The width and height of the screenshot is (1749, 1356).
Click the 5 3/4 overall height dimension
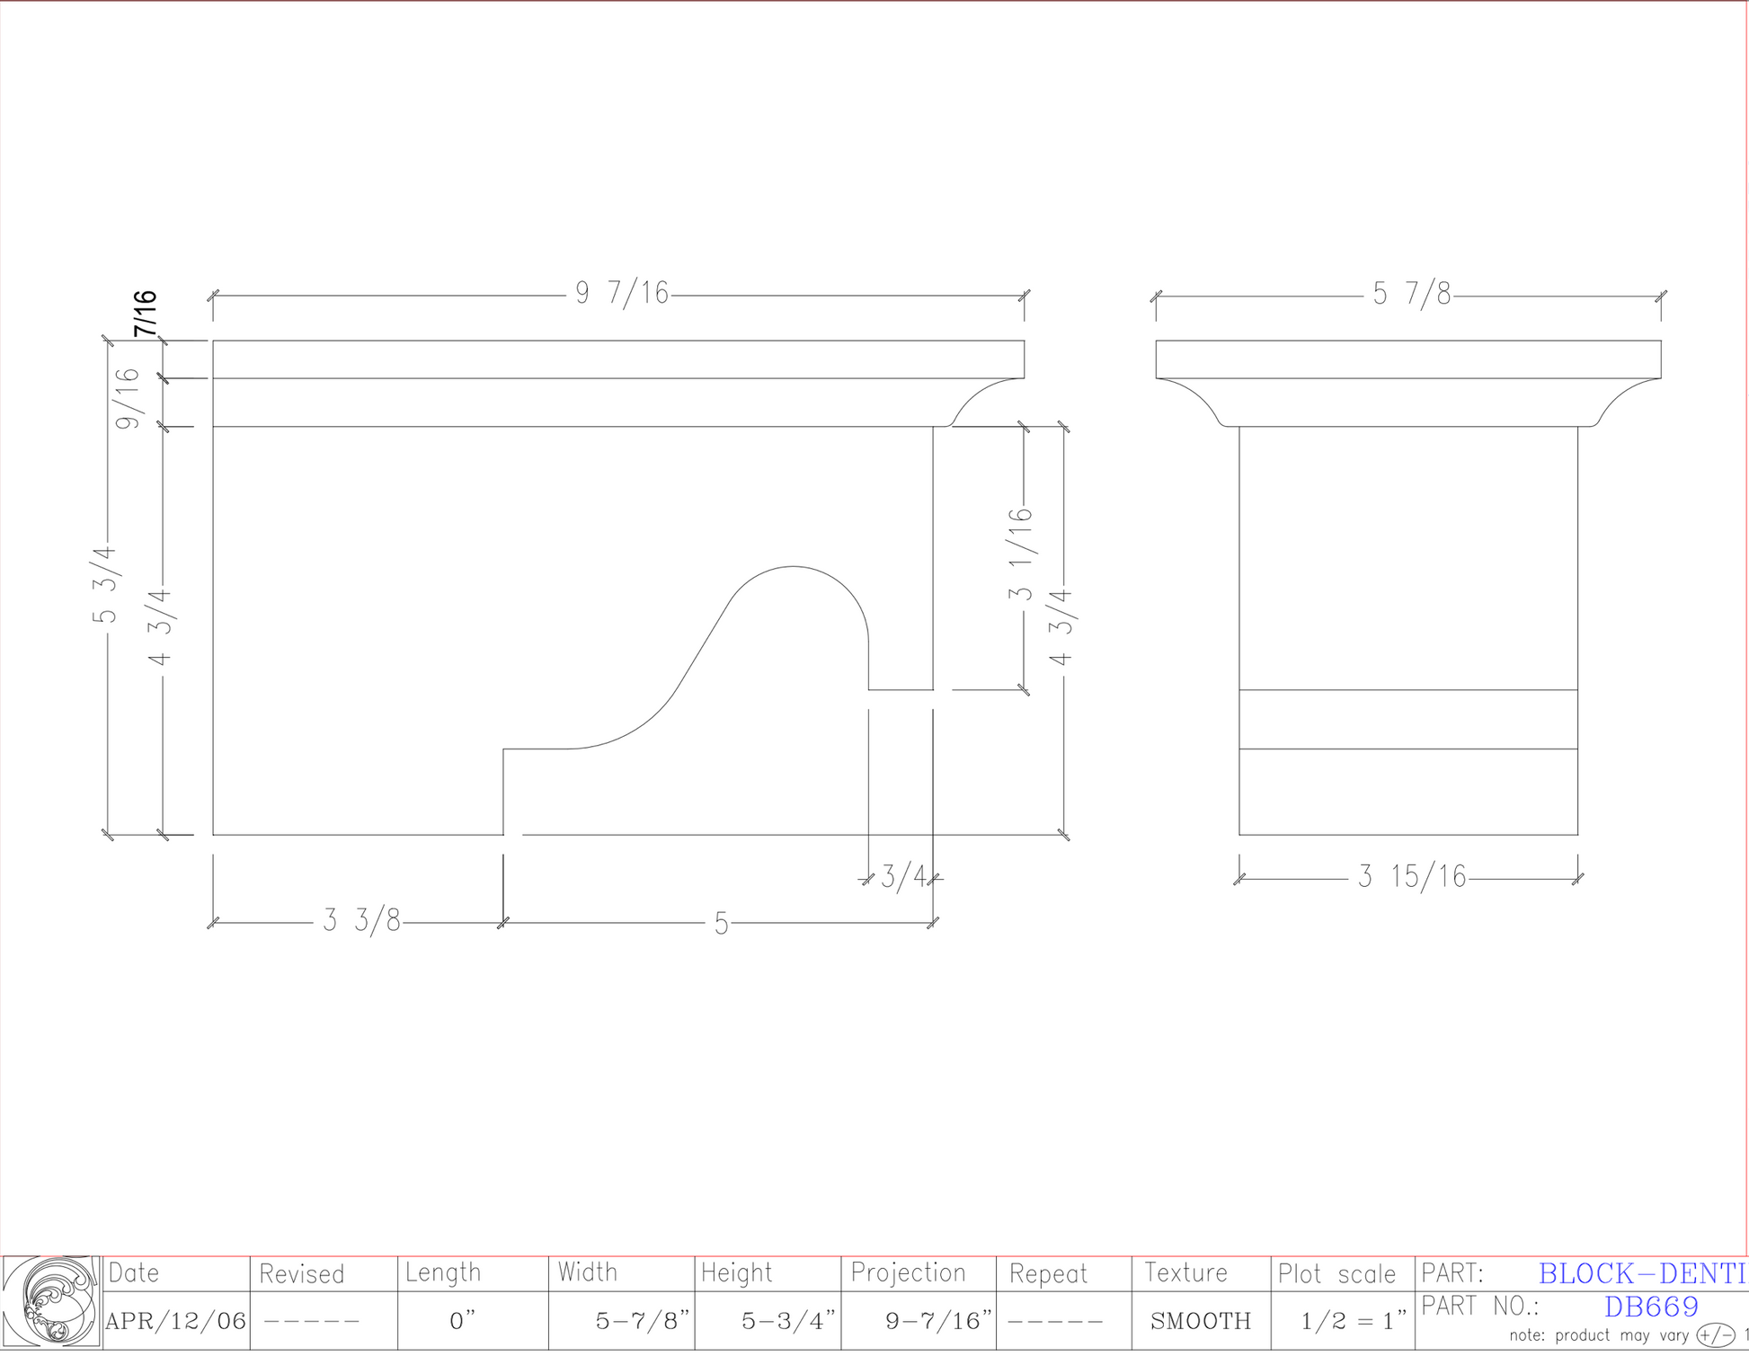tap(105, 585)
